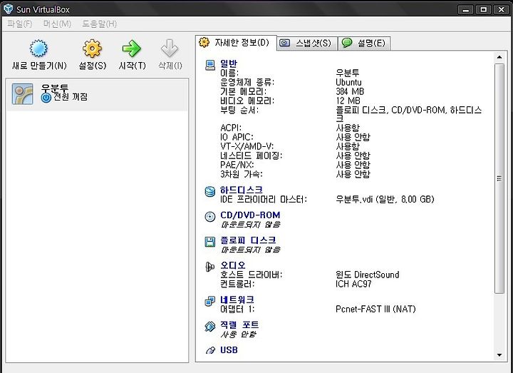Click the Ubuntu OS type value
Screen dimensions: 513x373
click(x=348, y=82)
